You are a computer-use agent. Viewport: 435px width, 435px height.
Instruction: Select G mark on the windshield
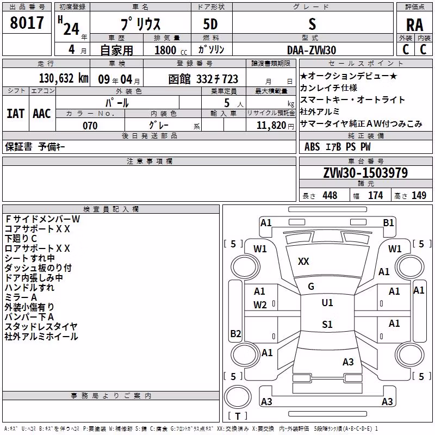pos(311,287)
